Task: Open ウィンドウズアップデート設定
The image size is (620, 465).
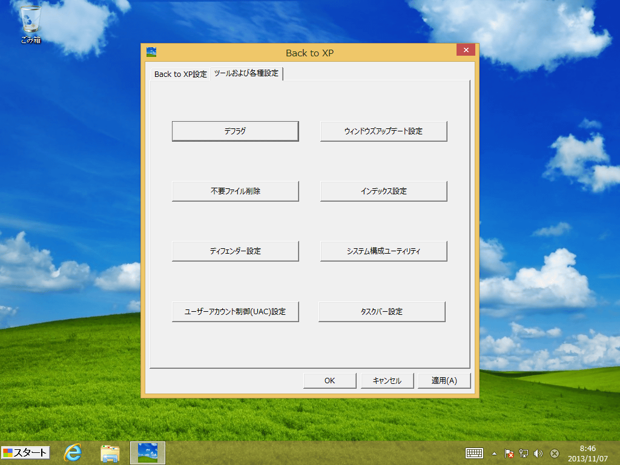Action: tap(383, 131)
